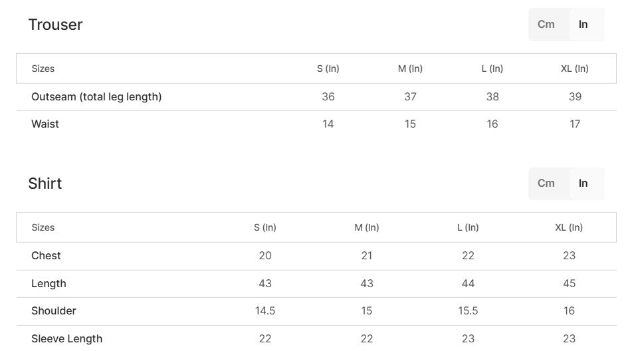
Task: Switch Trouser table units to Cm
Action: coord(546,25)
